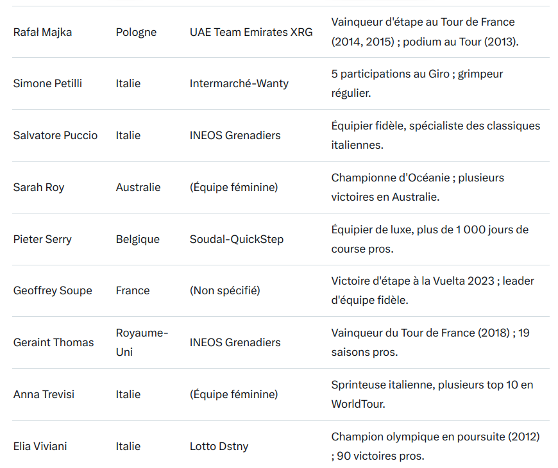Click the Belgique country cell

coord(137,239)
